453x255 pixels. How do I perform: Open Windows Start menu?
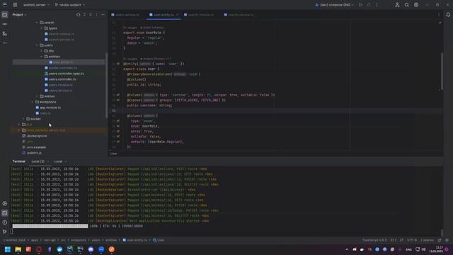click(8, 249)
